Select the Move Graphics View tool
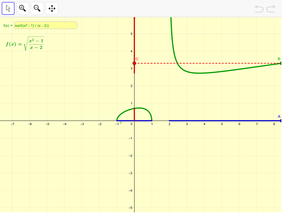Viewport: 282px width, 213px height. [52, 8]
